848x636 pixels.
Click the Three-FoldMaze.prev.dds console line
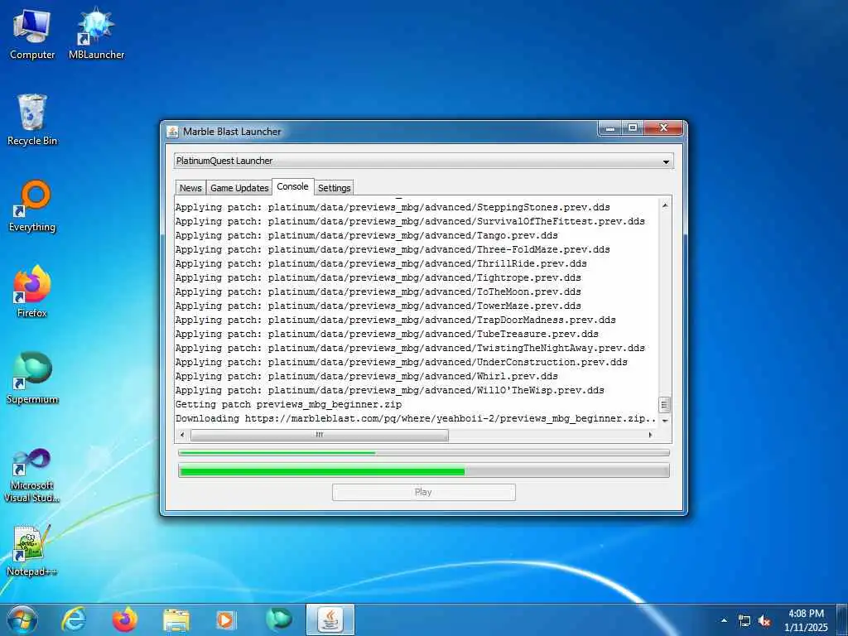point(392,249)
